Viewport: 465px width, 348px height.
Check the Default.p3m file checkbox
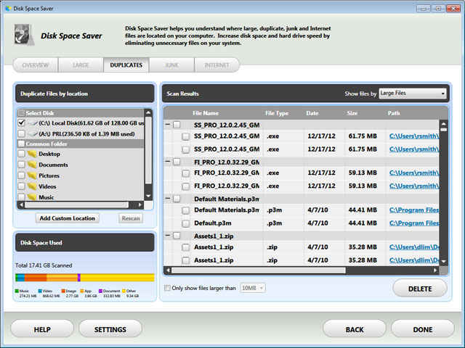[x=185, y=223]
